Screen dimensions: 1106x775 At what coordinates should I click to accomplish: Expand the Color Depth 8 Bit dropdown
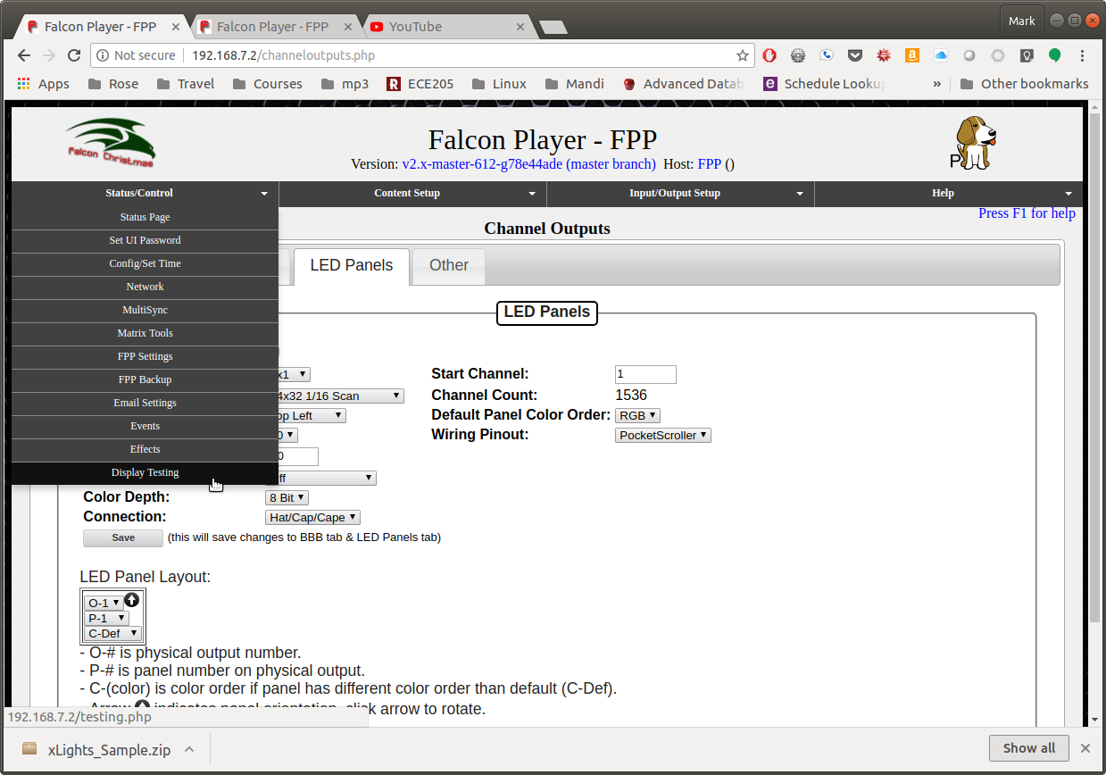(x=287, y=497)
